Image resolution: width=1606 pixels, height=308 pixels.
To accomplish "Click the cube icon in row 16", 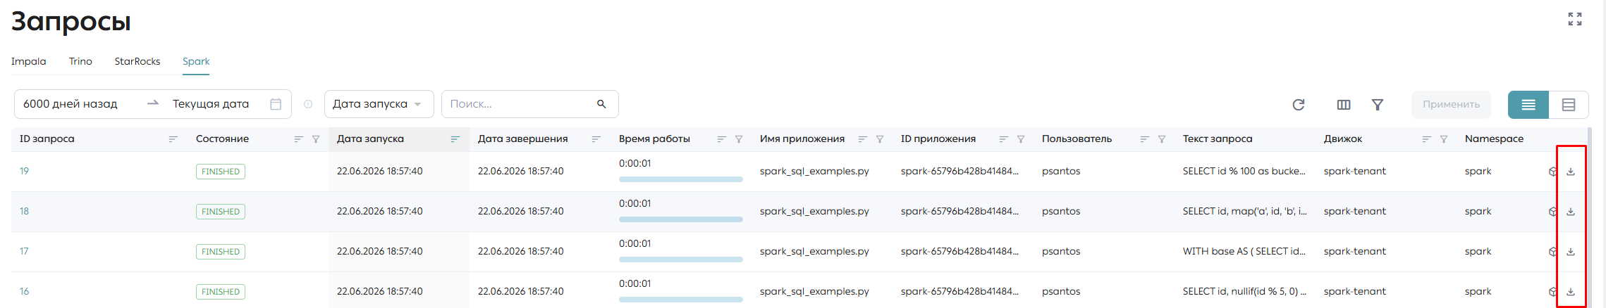I will click(x=1552, y=292).
